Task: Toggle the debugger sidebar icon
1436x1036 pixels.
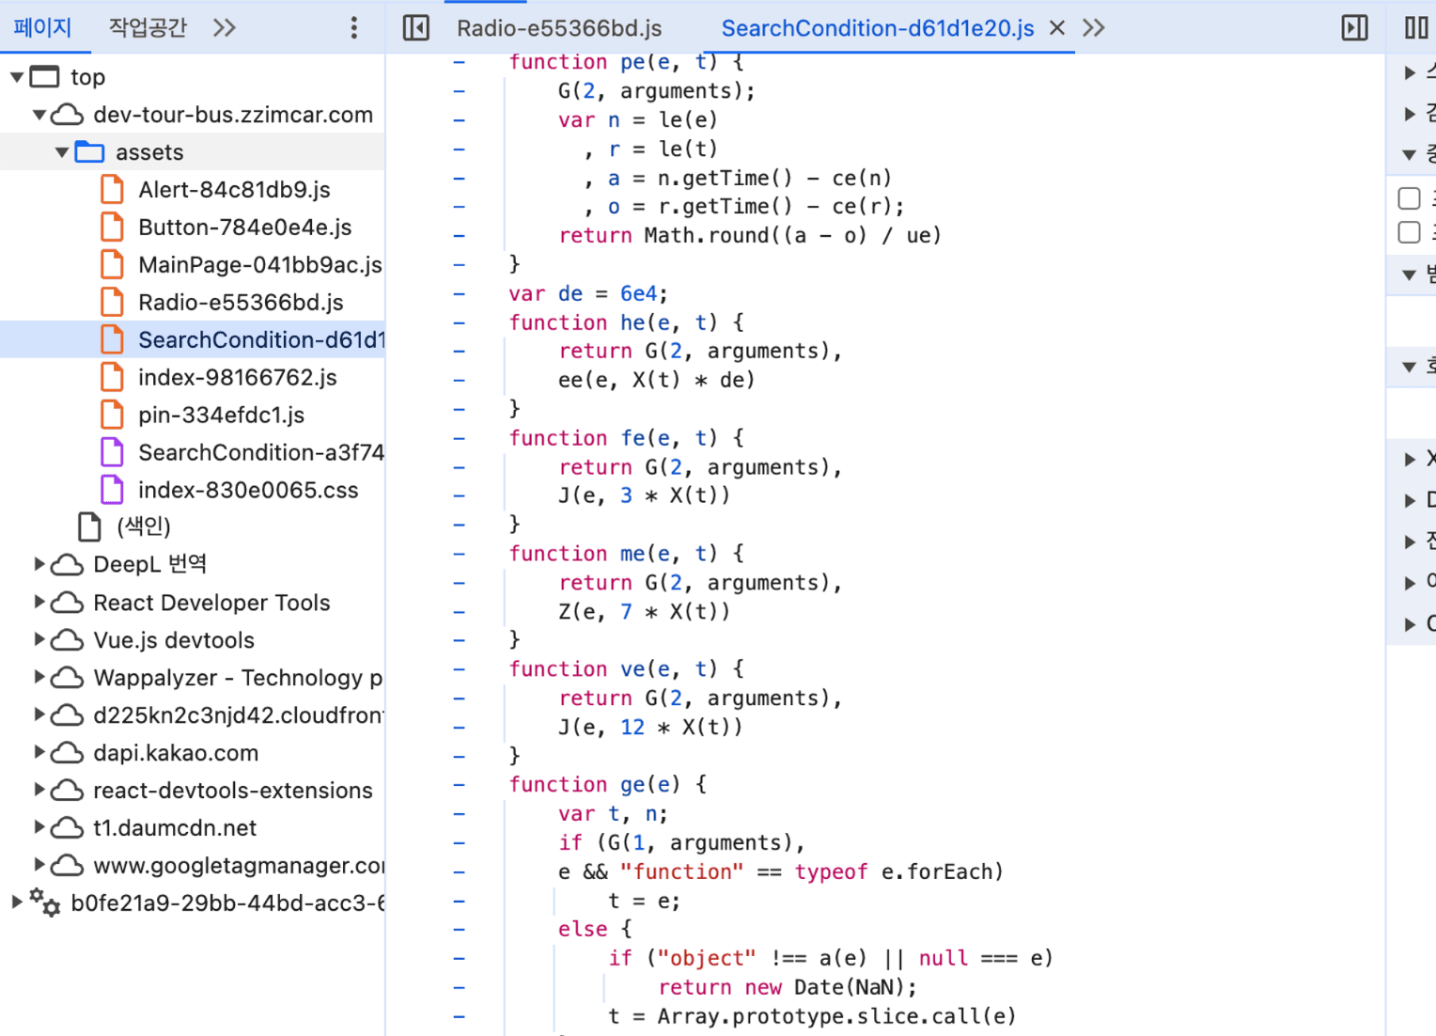Action: [x=1354, y=28]
